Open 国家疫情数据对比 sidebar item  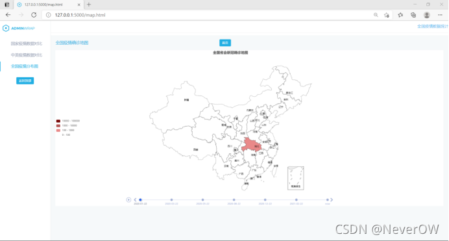[27, 44]
